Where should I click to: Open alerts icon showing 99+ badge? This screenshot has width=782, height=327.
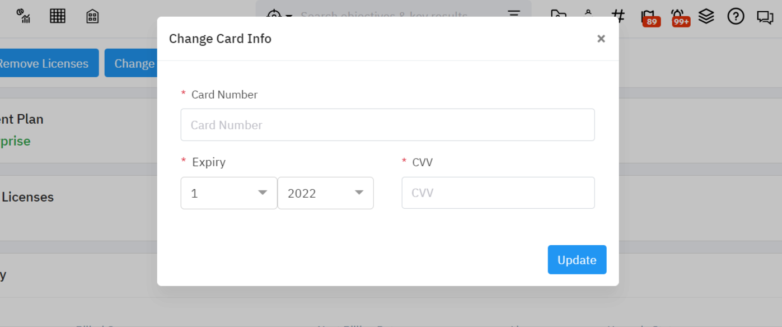[x=678, y=16]
